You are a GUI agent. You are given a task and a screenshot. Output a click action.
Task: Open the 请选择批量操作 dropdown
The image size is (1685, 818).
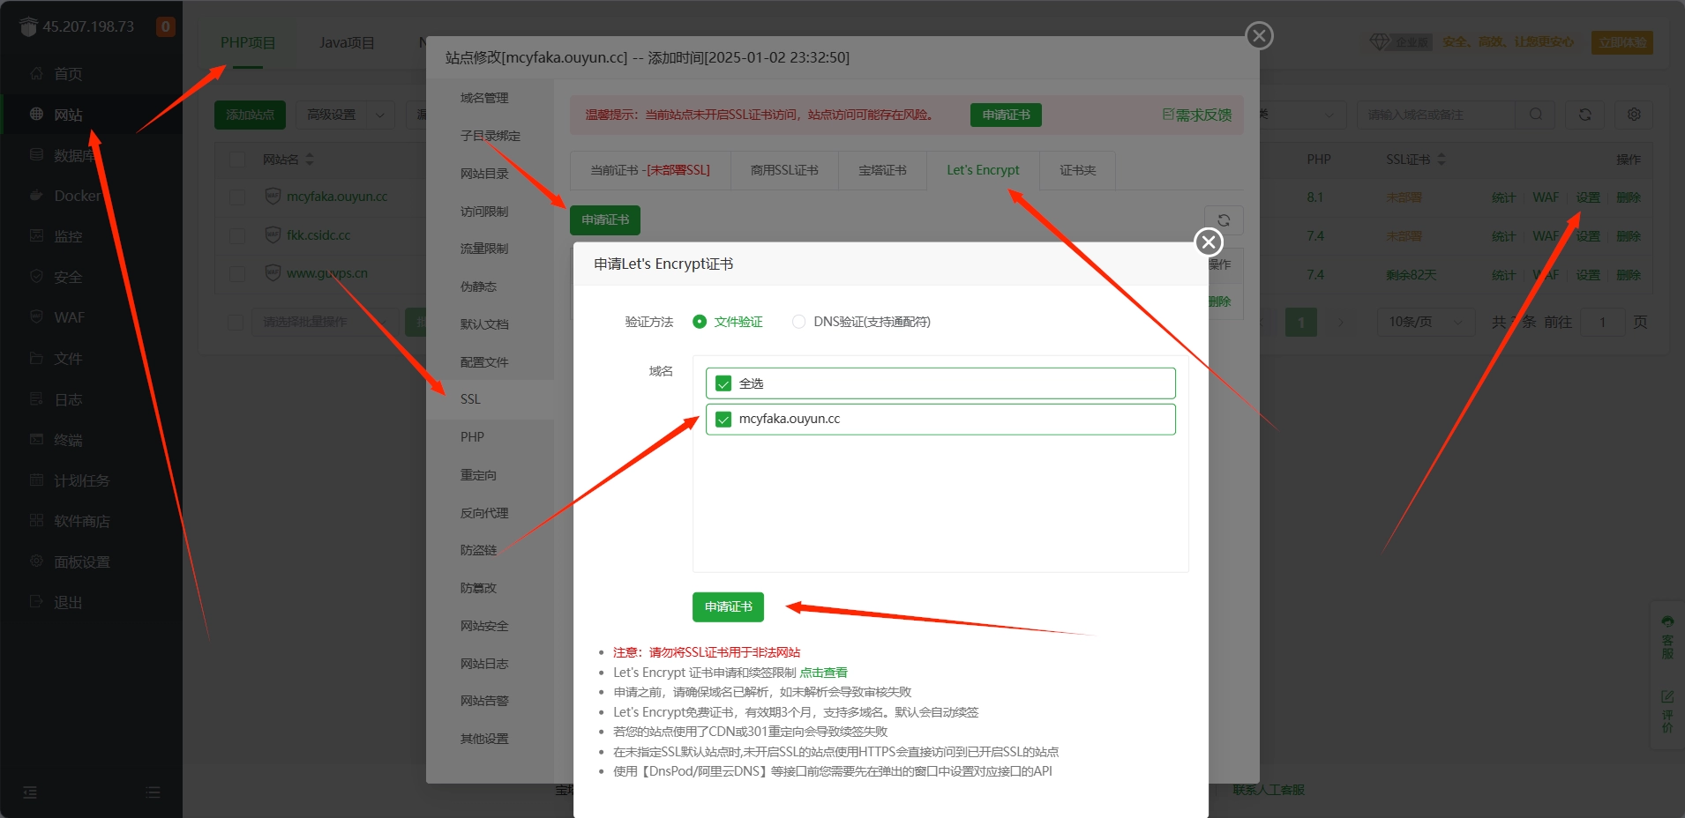tap(325, 322)
